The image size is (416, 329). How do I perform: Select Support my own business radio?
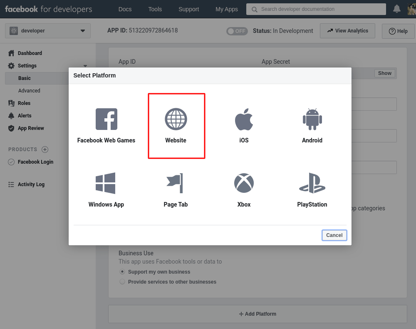[x=122, y=272]
